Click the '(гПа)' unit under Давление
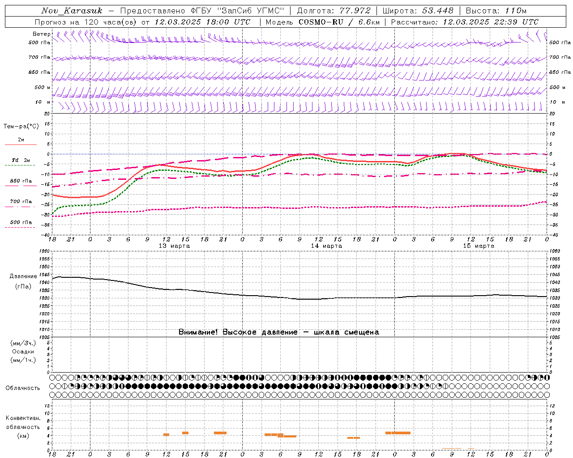The height and width of the screenshot is (458, 573). point(23,286)
